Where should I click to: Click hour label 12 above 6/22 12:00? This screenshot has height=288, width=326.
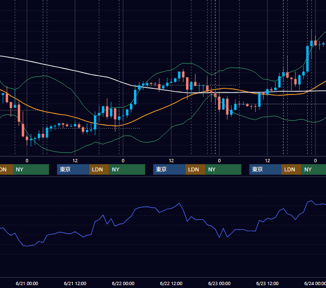(x=171, y=161)
